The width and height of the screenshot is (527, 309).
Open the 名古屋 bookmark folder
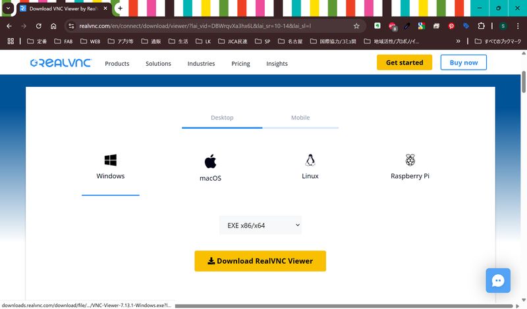point(290,41)
